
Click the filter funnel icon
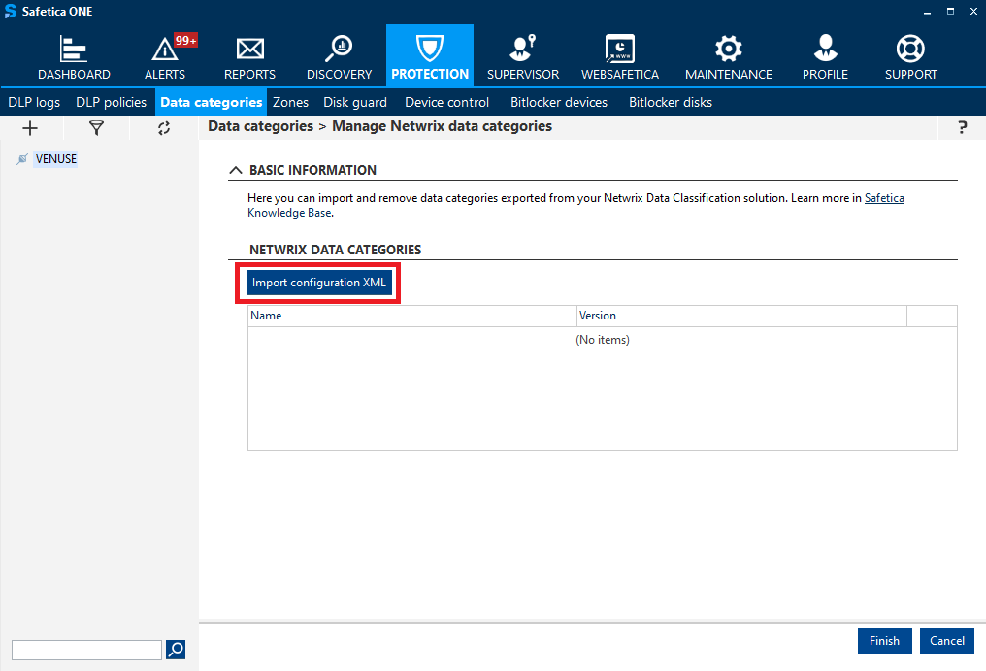pyautogui.click(x=96, y=128)
